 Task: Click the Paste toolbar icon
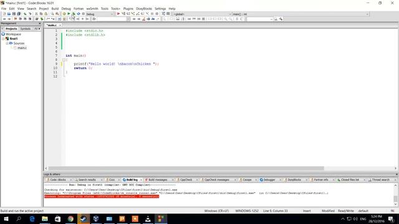pos(46,14)
